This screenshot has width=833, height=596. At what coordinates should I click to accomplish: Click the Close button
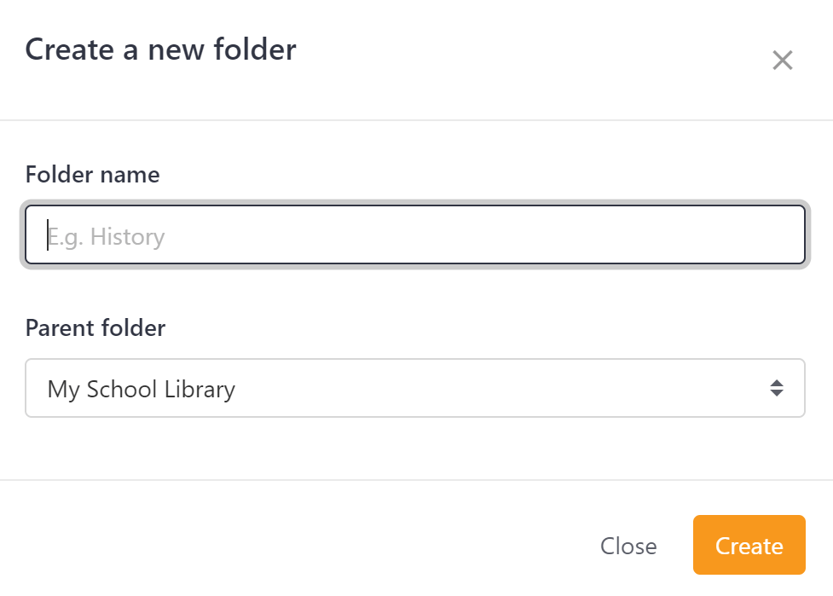click(628, 546)
